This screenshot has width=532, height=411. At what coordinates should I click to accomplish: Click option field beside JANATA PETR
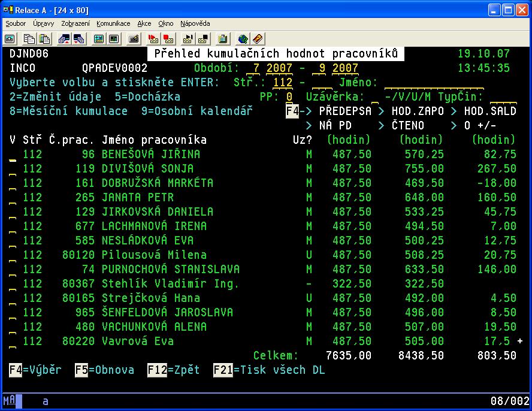click(13, 198)
